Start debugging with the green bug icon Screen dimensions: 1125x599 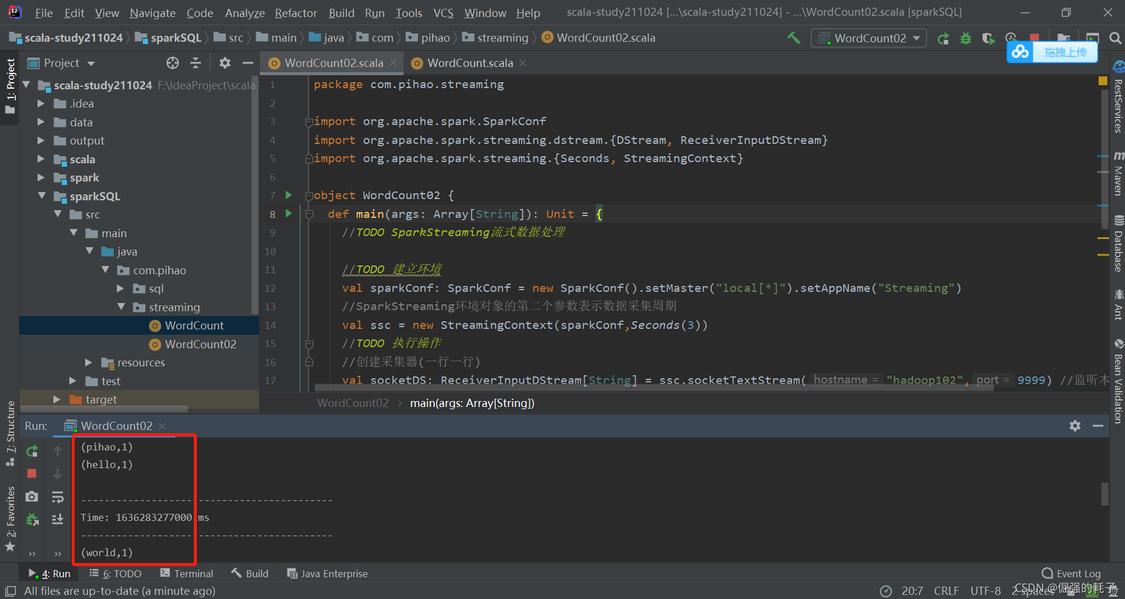click(x=966, y=39)
